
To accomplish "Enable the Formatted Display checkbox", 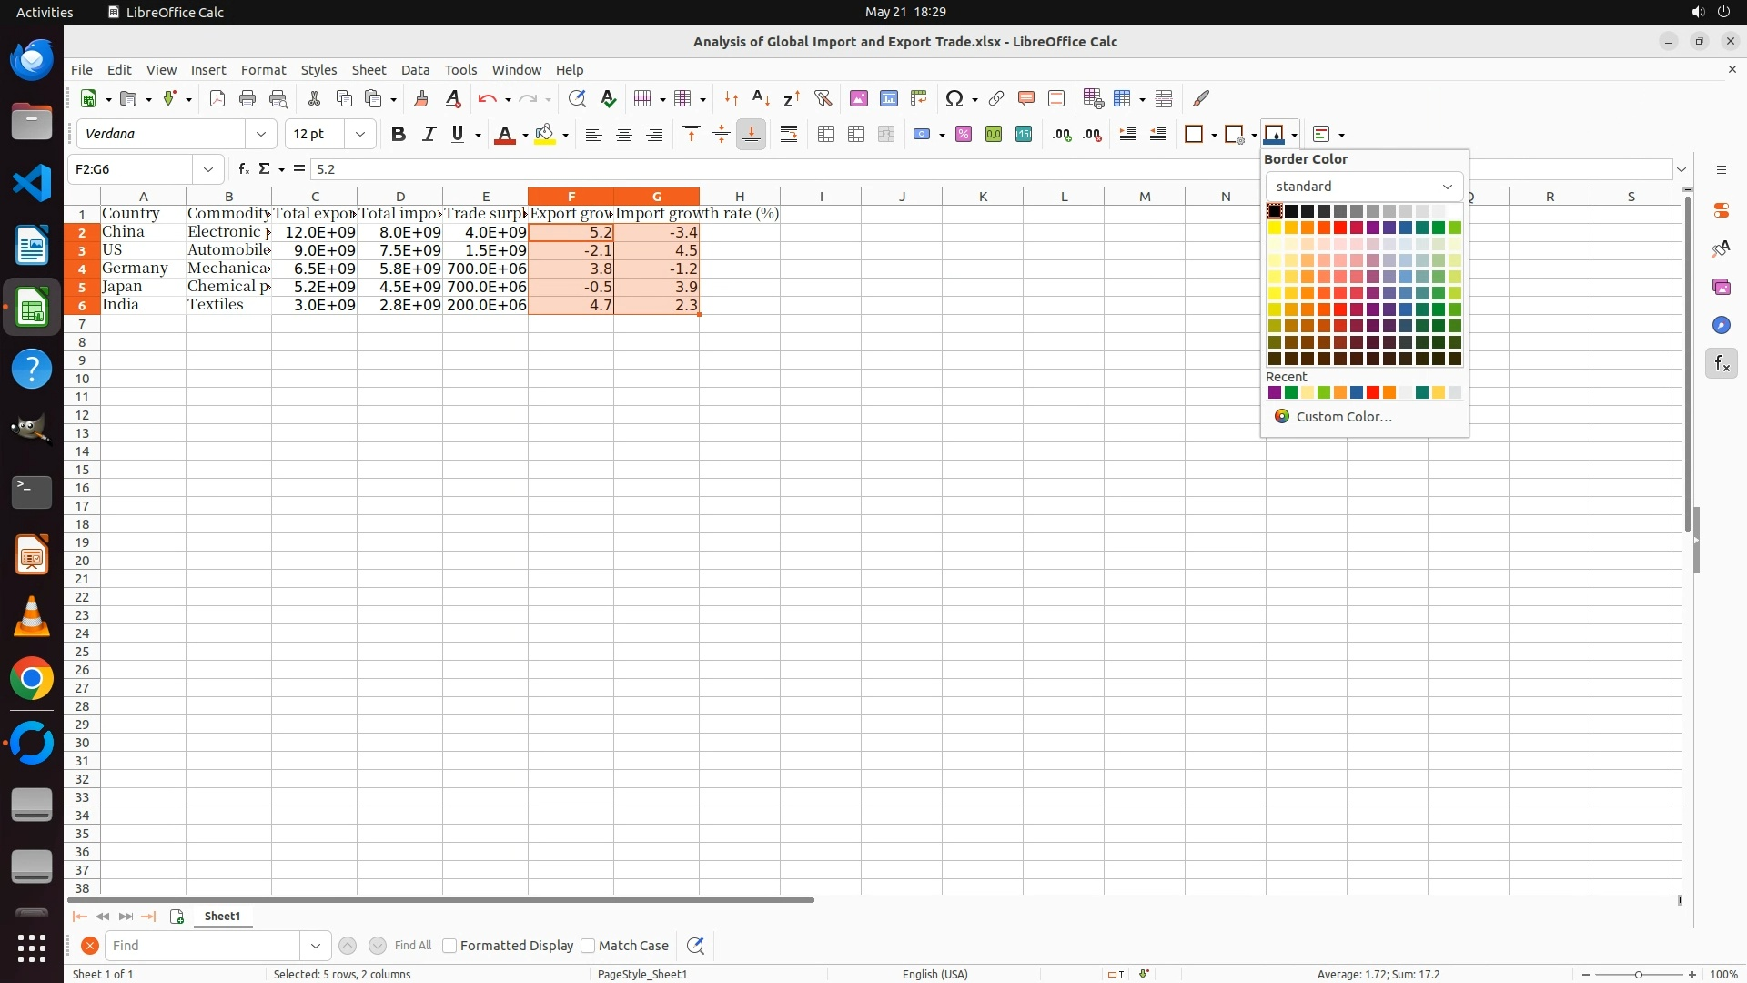I will (449, 946).
